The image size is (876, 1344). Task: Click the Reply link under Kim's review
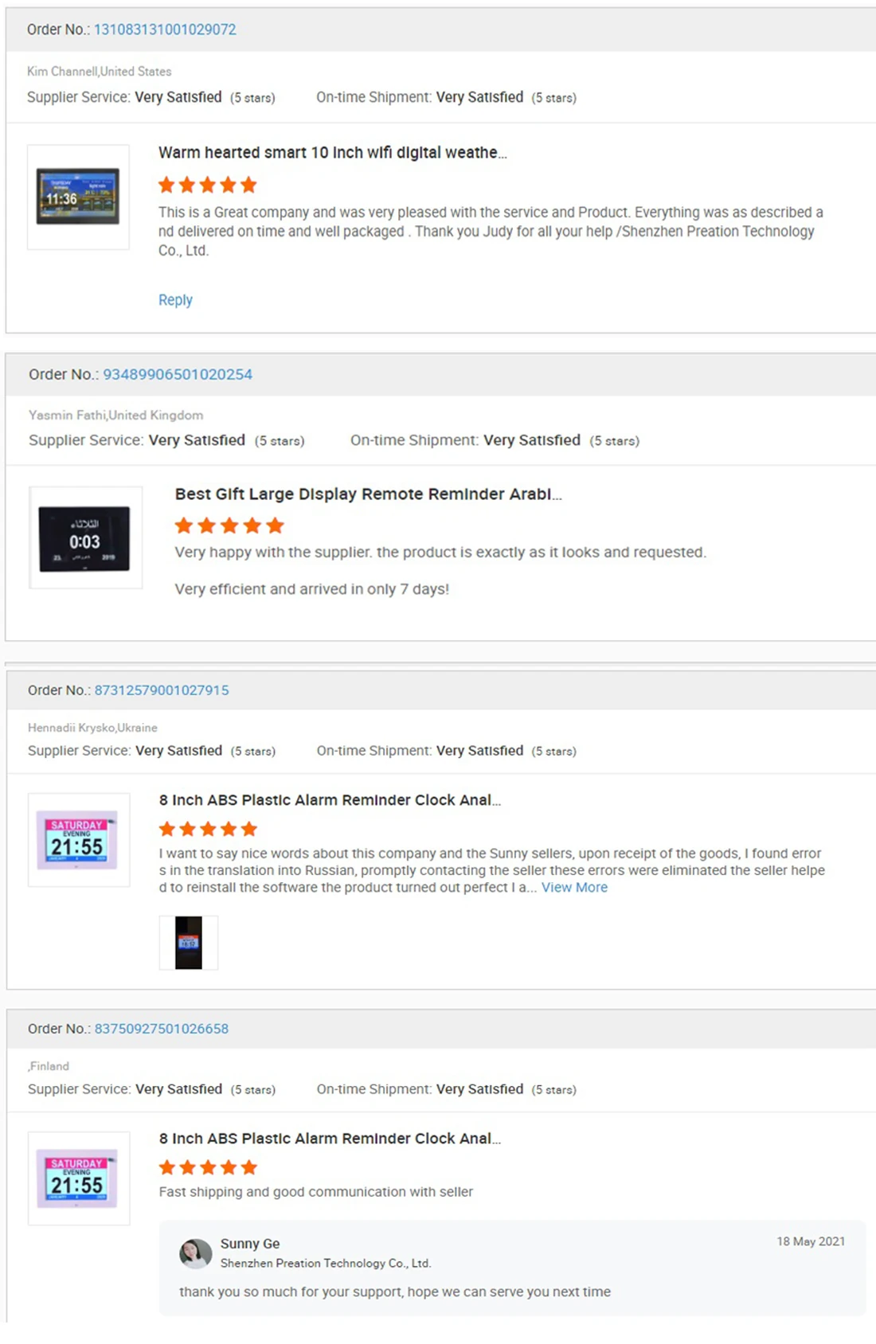(x=175, y=300)
